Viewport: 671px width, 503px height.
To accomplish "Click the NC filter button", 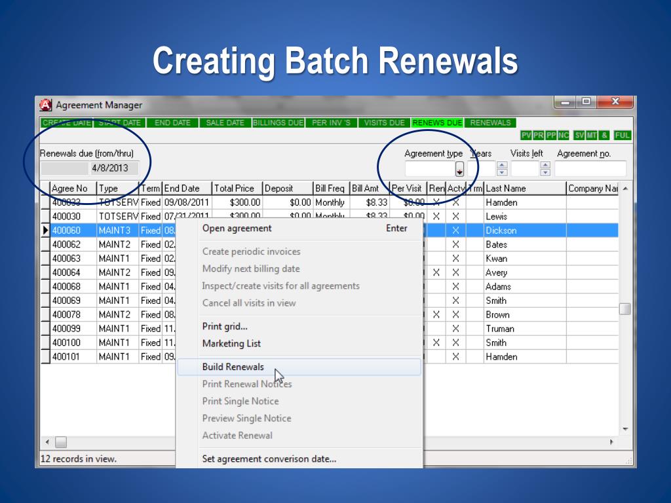I will pos(564,136).
